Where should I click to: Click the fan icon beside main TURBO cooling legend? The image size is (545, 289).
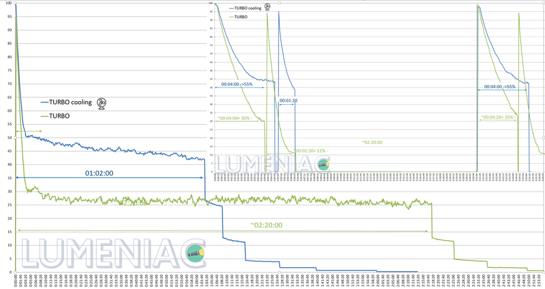(101, 104)
